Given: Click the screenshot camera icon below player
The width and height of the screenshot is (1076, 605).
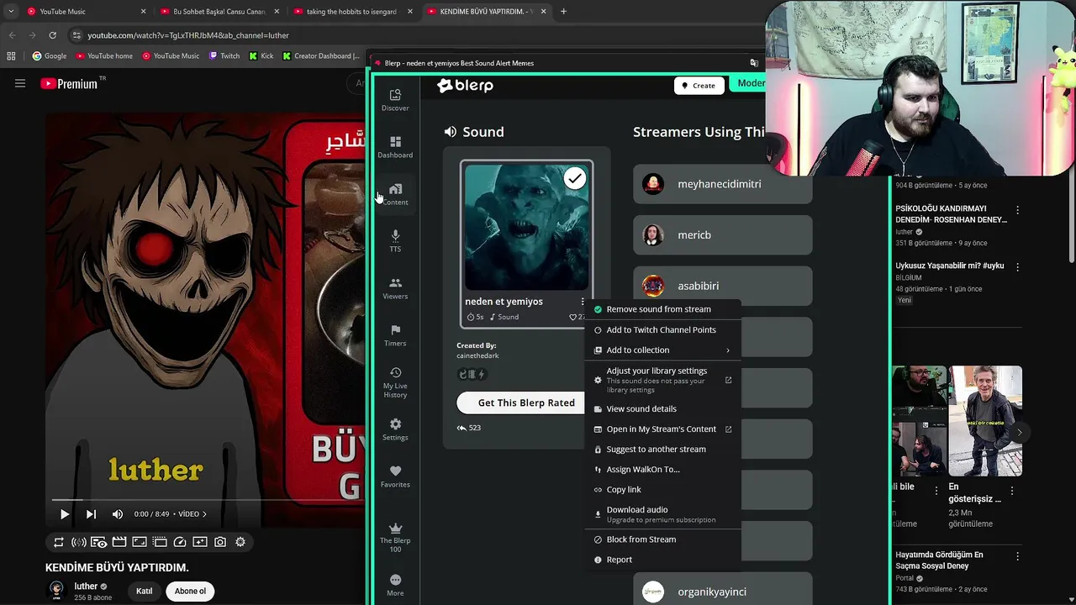Looking at the screenshot, I should (220, 542).
